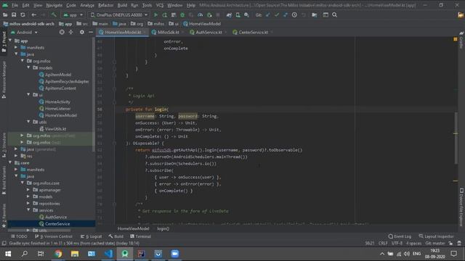Click the Collapse All icon in Project panel
The width and height of the screenshot is (465, 261).
coord(71,32)
